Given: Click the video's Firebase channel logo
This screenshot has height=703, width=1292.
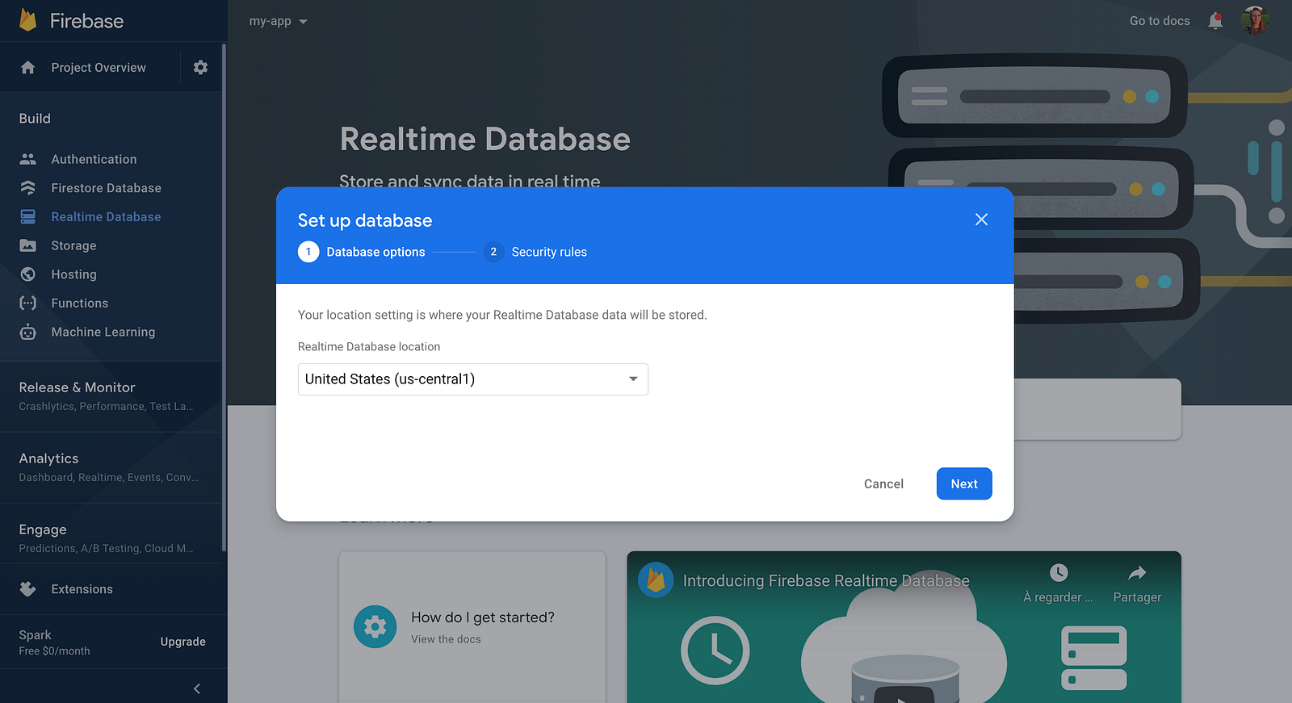Looking at the screenshot, I should 656,580.
